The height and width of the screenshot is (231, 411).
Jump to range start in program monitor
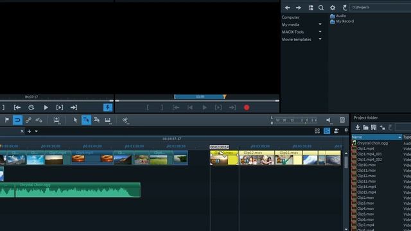tap(17, 107)
